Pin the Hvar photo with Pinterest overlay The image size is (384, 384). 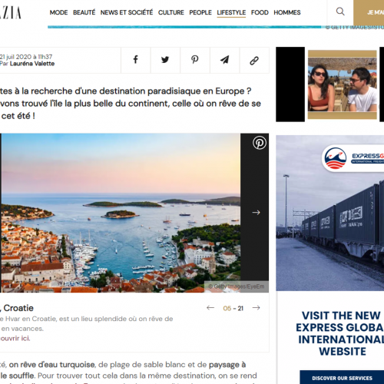click(x=260, y=143)
